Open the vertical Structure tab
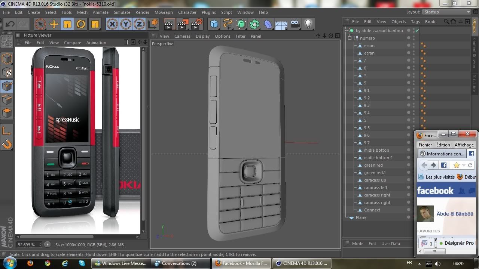Screen dimensions: 479x269 tap(474, 83)
